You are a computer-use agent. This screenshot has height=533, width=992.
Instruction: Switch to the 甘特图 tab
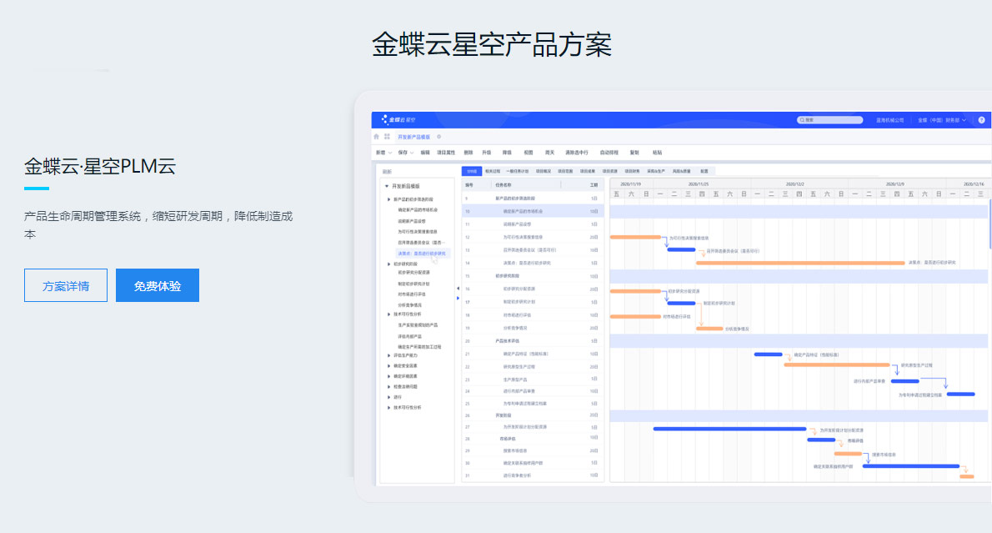472,171
